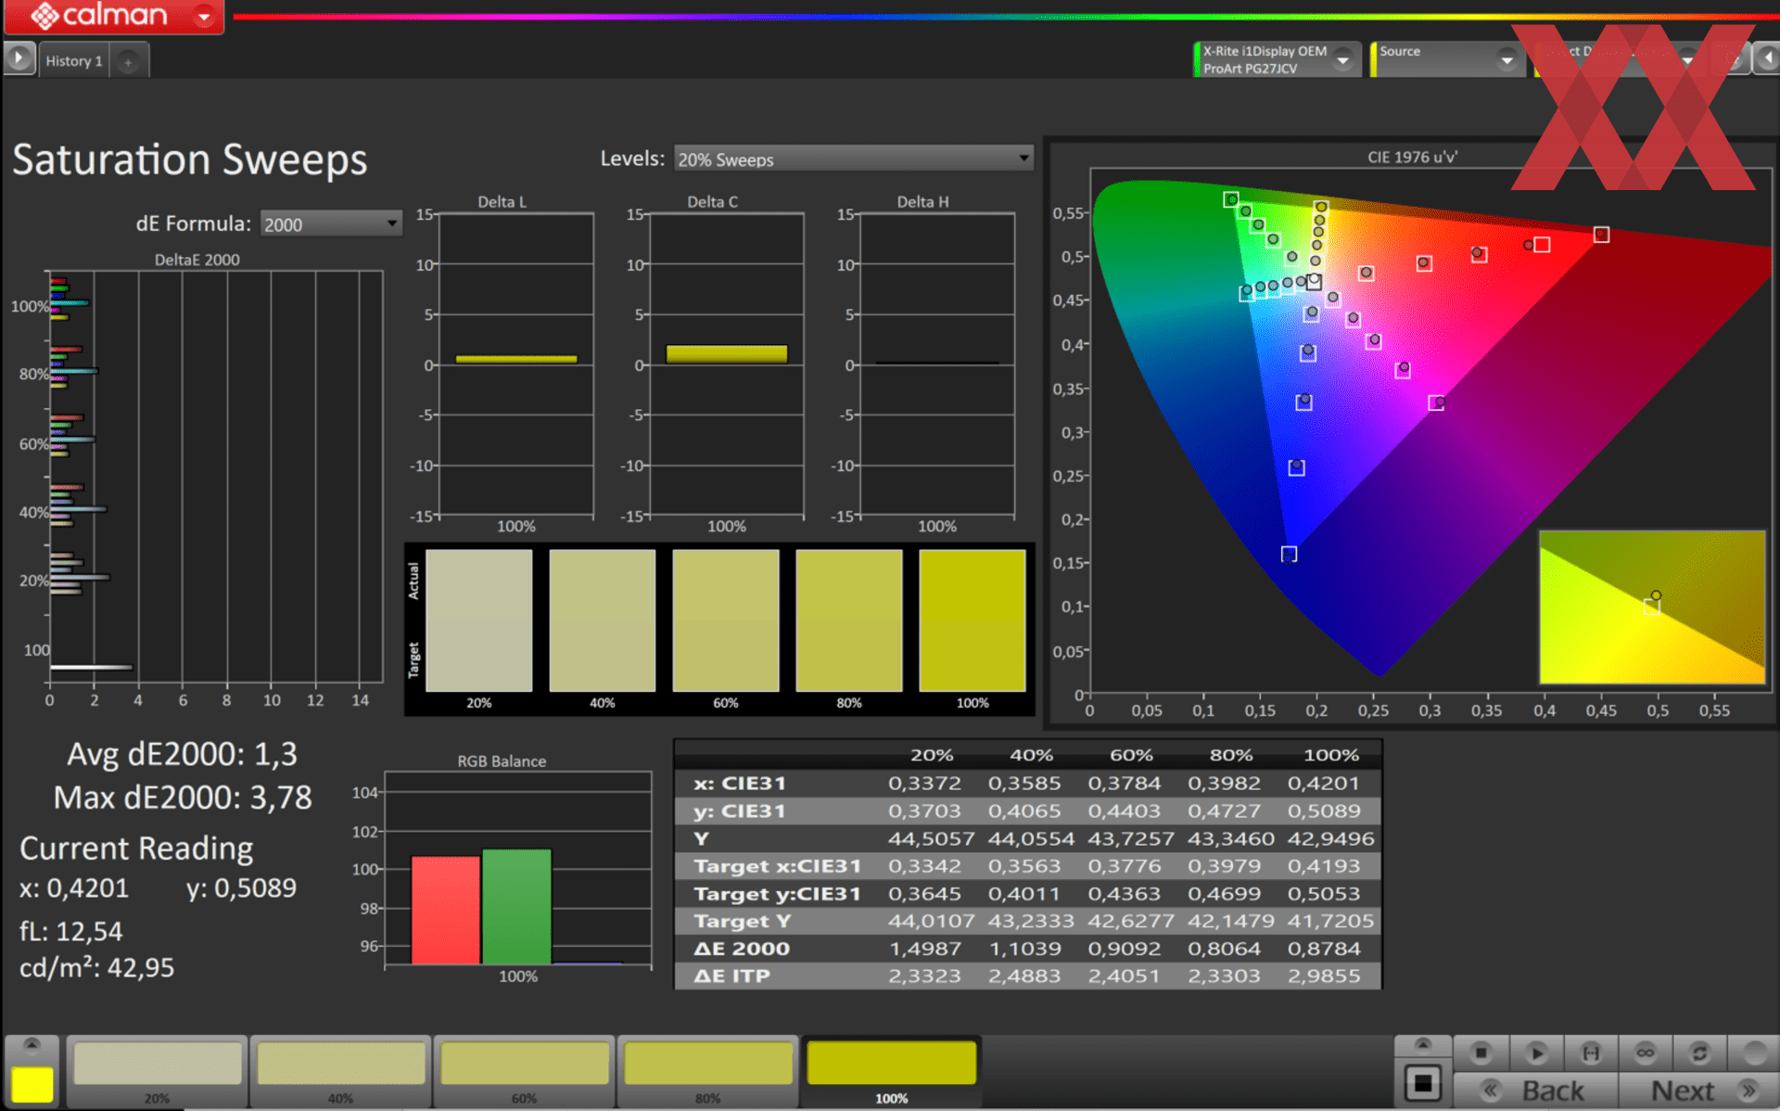Click the ΔE 2000 value 1,4987
Screen dimensions: 1780x1111
pyautogui.click(x=923, y=949)
